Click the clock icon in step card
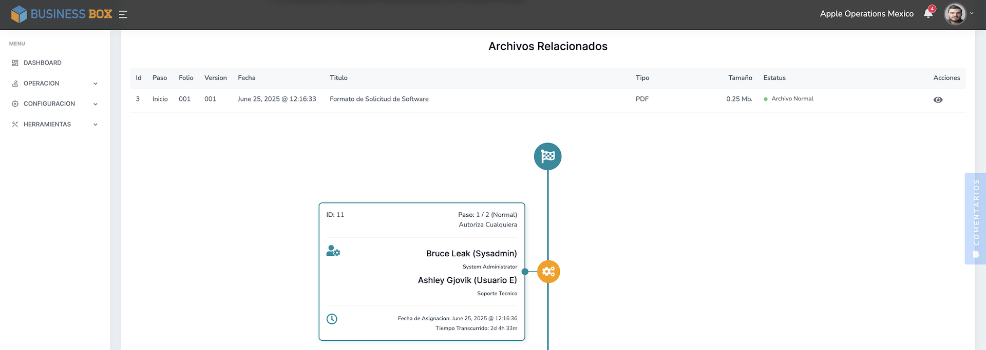The image size is (986, 350). 332,319
